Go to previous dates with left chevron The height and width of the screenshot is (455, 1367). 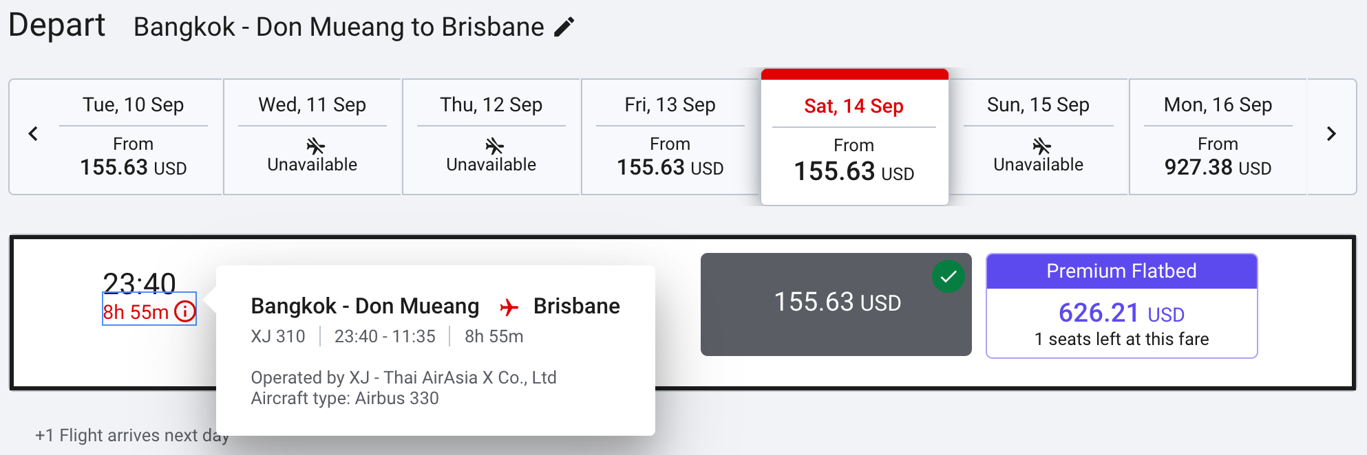(33, 134)
